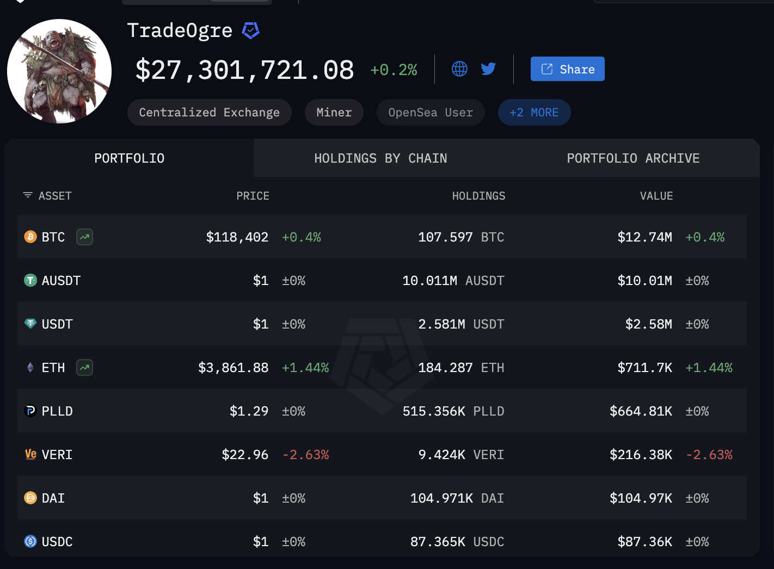Open the BTC asset link
The image size is (774, 569).
[53, 237]
